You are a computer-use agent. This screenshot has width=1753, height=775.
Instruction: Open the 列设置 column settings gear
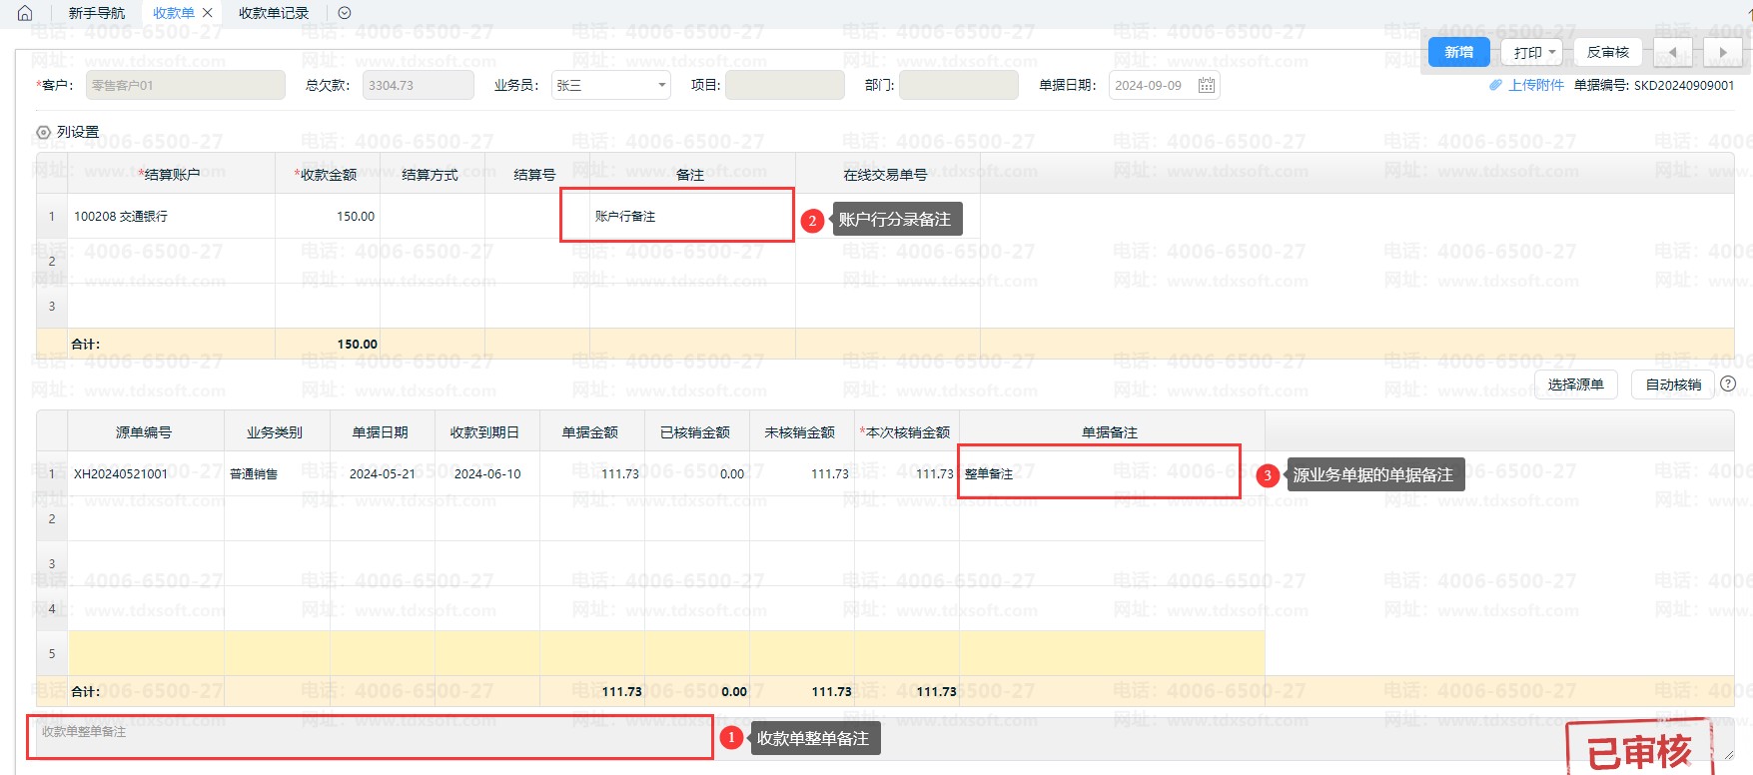43,132
